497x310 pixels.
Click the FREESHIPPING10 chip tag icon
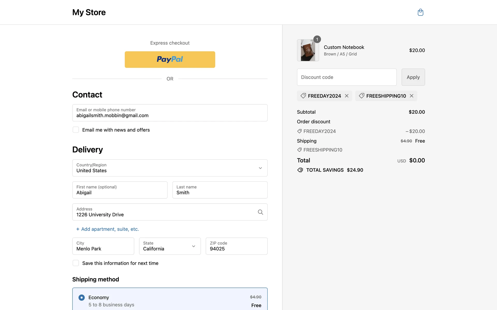click(x=362, y=96)
